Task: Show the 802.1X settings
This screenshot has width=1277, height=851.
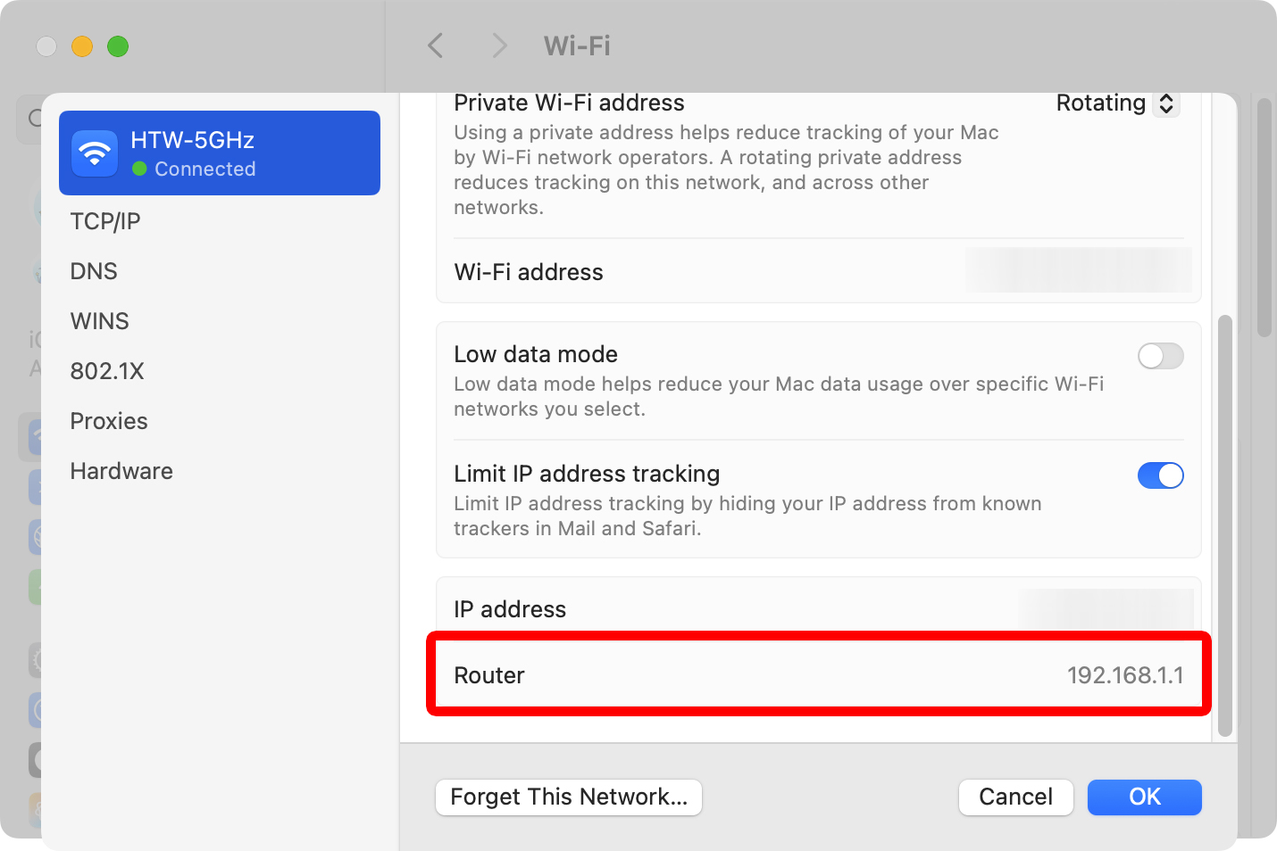Action: point(107,371)
